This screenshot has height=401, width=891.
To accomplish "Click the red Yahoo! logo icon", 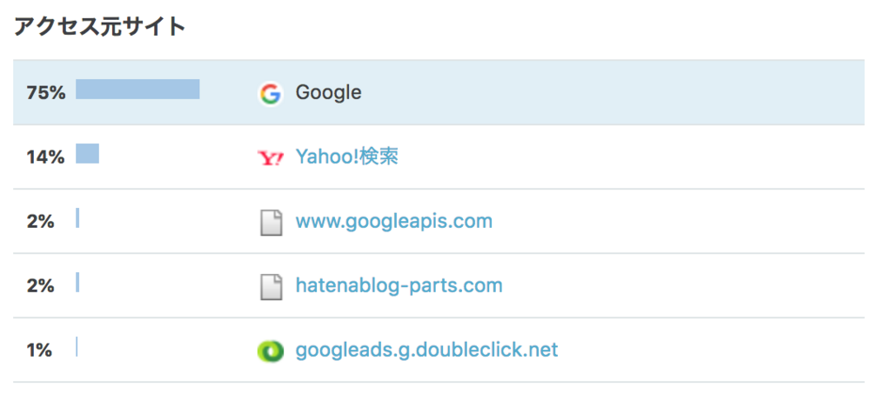I will click(x=271, y=158).
